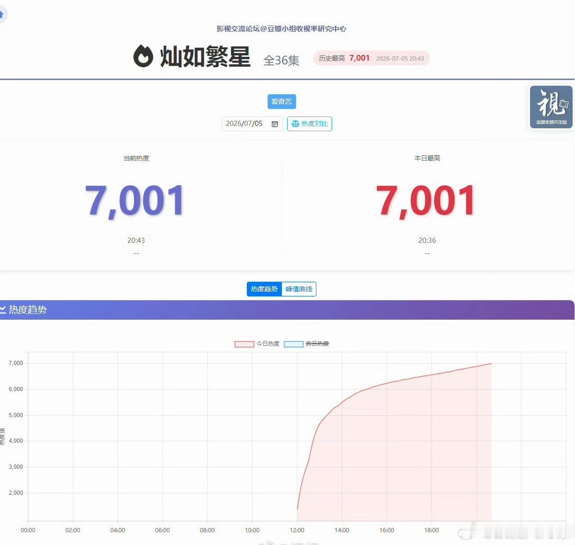Open the 热度对比 comparison button

click(x=309, y=124)
